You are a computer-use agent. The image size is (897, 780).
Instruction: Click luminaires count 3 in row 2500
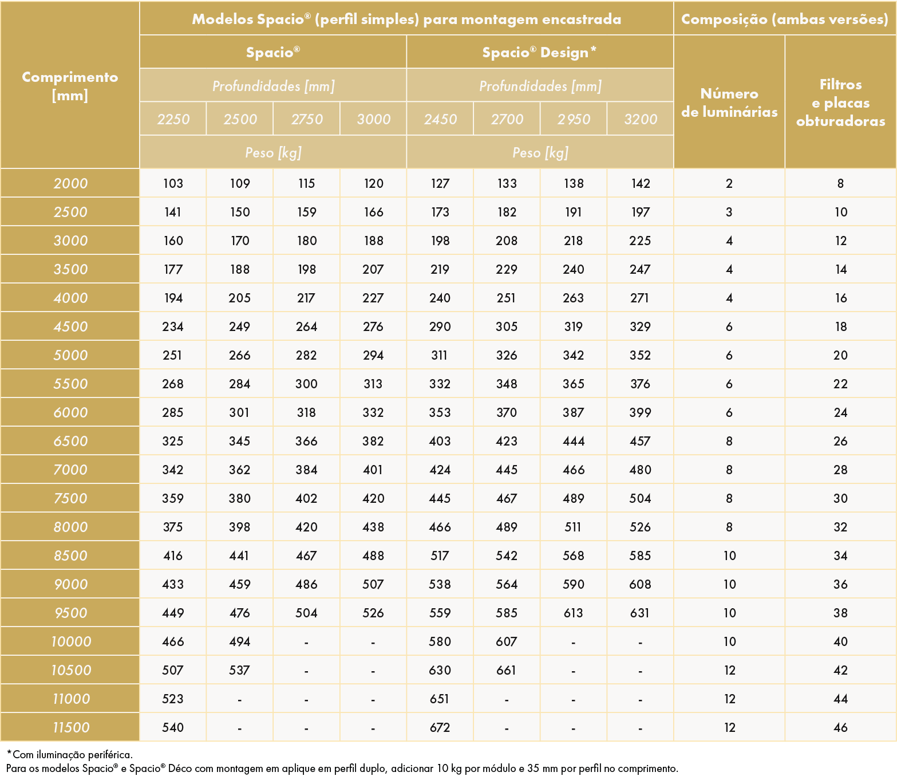(x=729, y=212)
